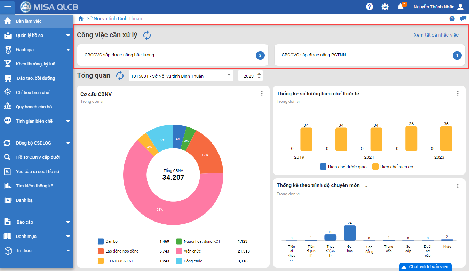Toggle Biên chế được giao legend series
This screenshot has height=271, width=469.
pyautogui.click(x=343, y=167)
